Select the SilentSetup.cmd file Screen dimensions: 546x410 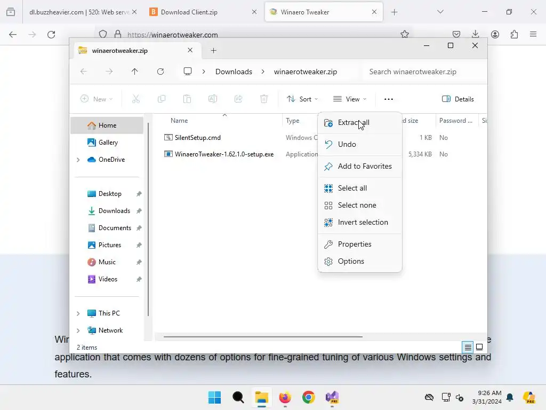point(197,138)
